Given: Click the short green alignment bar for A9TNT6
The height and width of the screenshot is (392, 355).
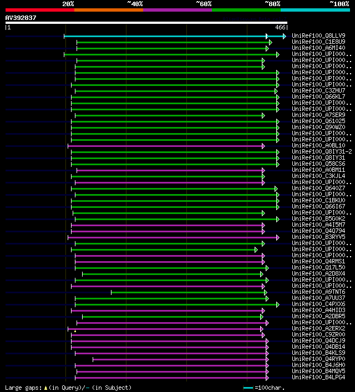Looking at the screenshot, I should click(x=189, y=293).
